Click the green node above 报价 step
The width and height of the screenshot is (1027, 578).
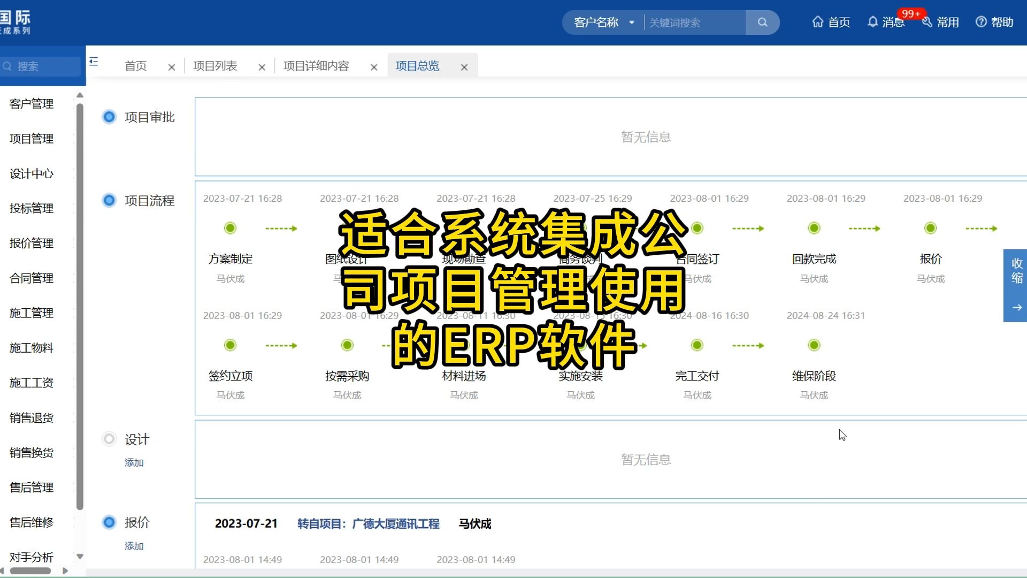[x=931, y=228]
